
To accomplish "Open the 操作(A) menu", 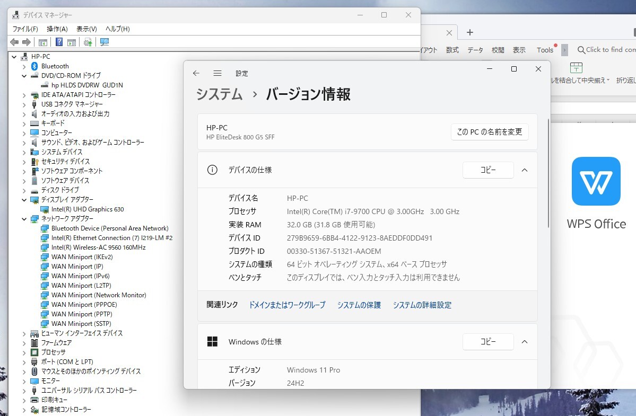I will pyautogui.click(x=57, y=29).
